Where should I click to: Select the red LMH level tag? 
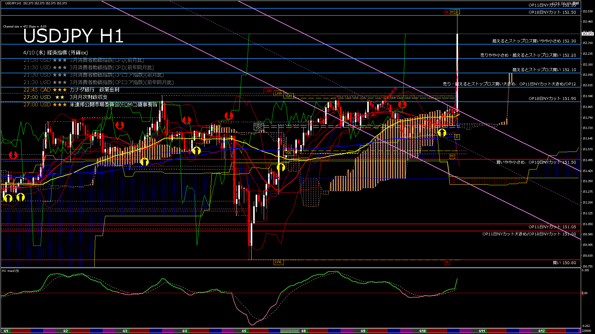(268, 91)
